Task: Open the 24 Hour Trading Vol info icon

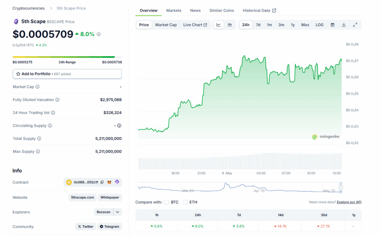Action: (x=53, y=113)
